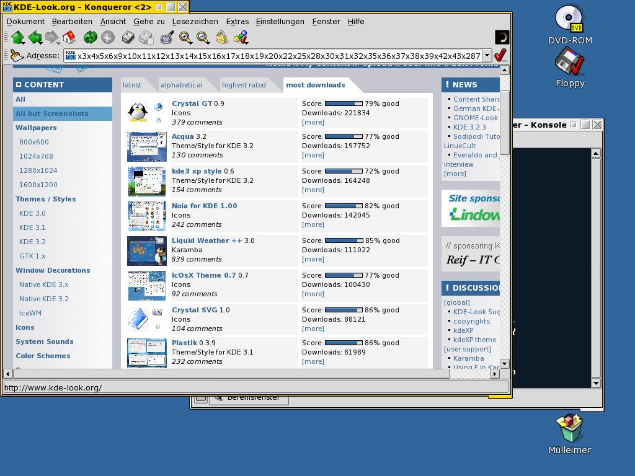The image size is (635, 476).
Task: Open the Noia for KDE 1.00 link
Action: tap(205, 206)
